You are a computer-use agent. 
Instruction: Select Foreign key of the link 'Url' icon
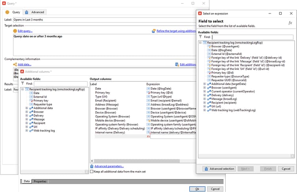(209, 69)
